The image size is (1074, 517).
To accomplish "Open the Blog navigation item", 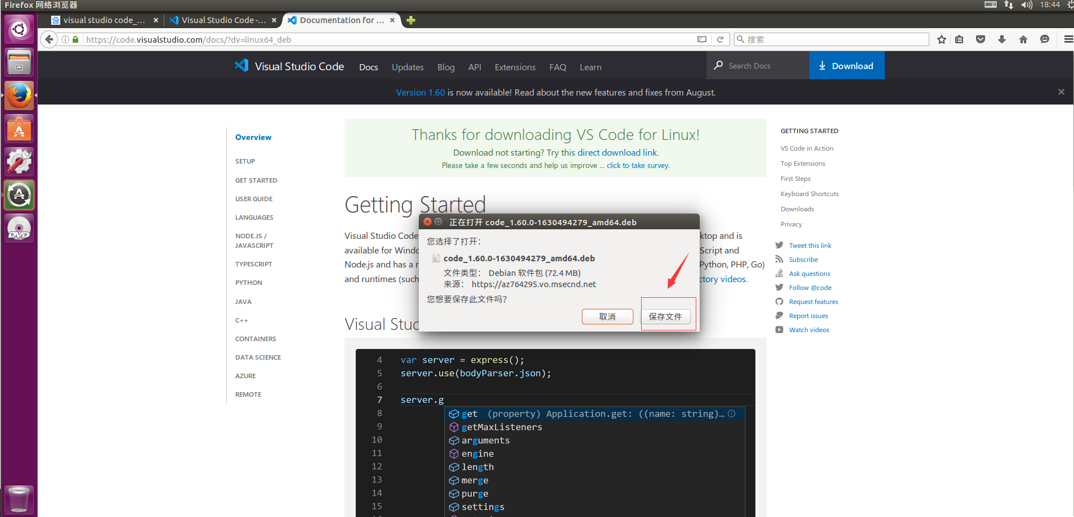I will tap(446, 67).
